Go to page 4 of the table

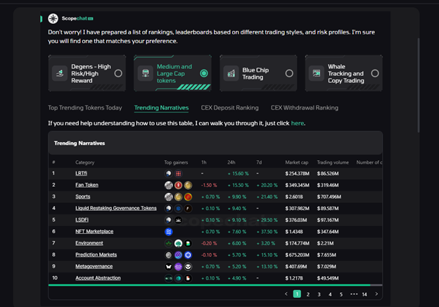(330, 294)
